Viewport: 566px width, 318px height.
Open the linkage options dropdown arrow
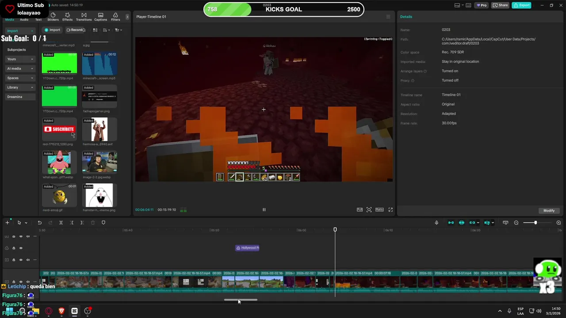[x=478, y=223]
